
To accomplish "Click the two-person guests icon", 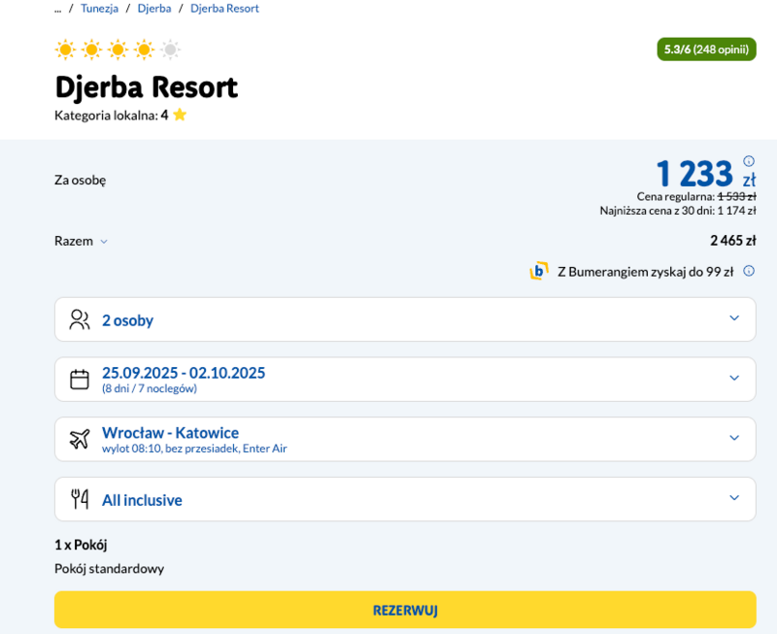I will [x=80, y=319].
